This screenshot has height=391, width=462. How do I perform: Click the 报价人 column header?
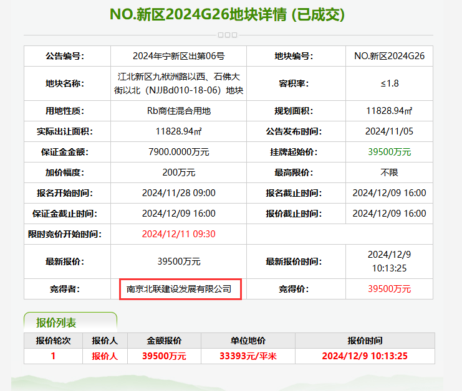(105, 341)
